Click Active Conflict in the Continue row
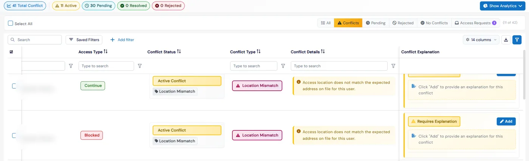This screenshot has height=161, width=529. point(187,81)
